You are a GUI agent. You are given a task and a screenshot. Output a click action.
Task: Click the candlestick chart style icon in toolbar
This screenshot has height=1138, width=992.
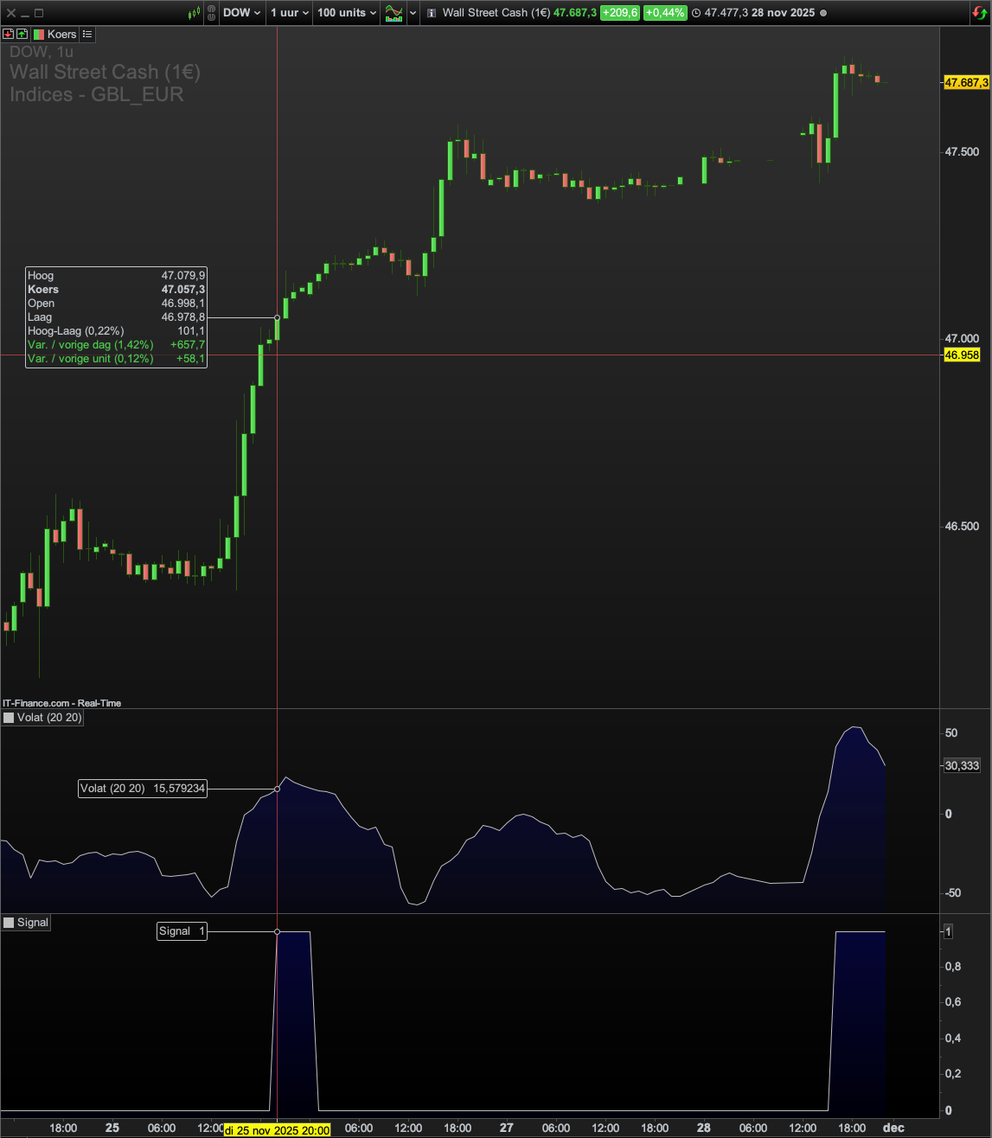(195, 13)
